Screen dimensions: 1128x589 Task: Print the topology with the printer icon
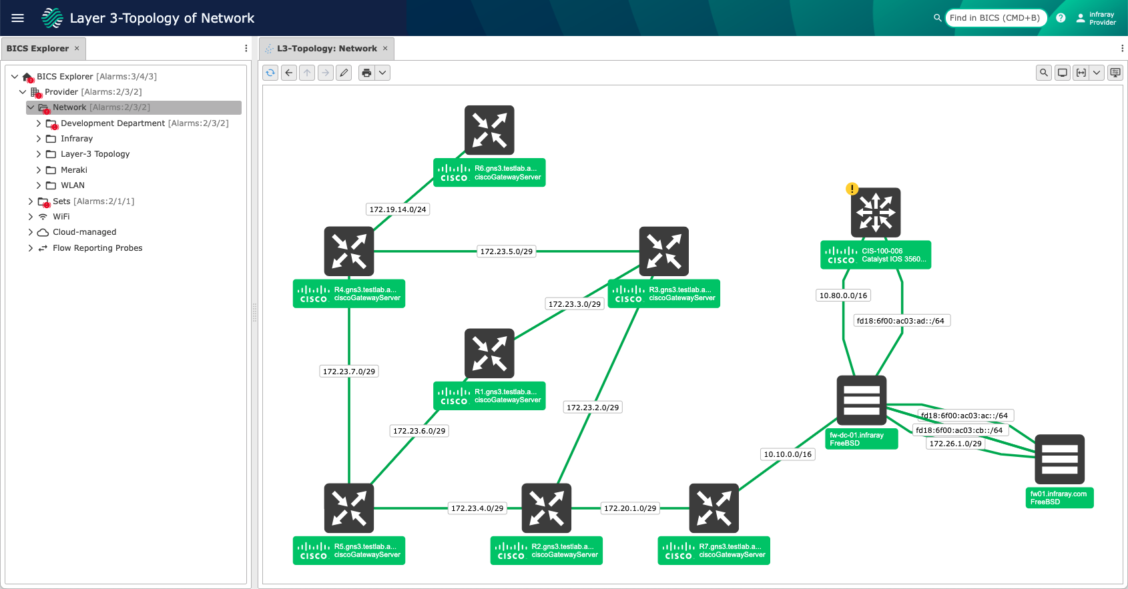(366, 73)
